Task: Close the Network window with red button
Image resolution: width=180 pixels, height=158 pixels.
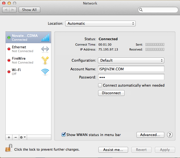Action: 4,3
